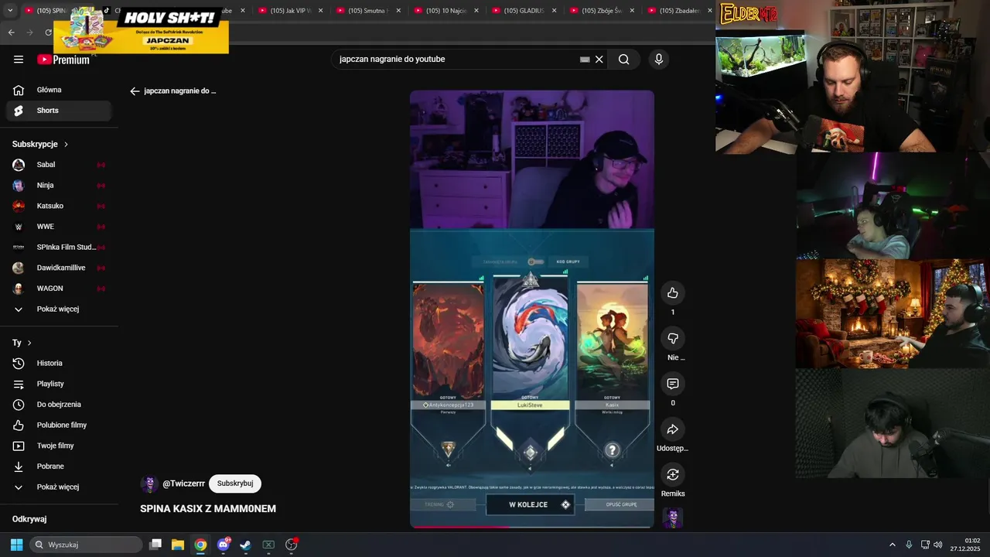Open Task View on the taskbar
The height and width of the screenshot is (557, 990).
(155, 545)
